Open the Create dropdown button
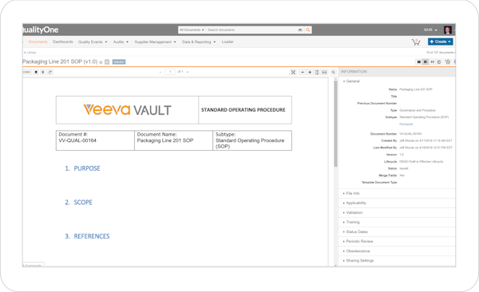Screen dimensions: 479x292 click(x=440, y=41)
